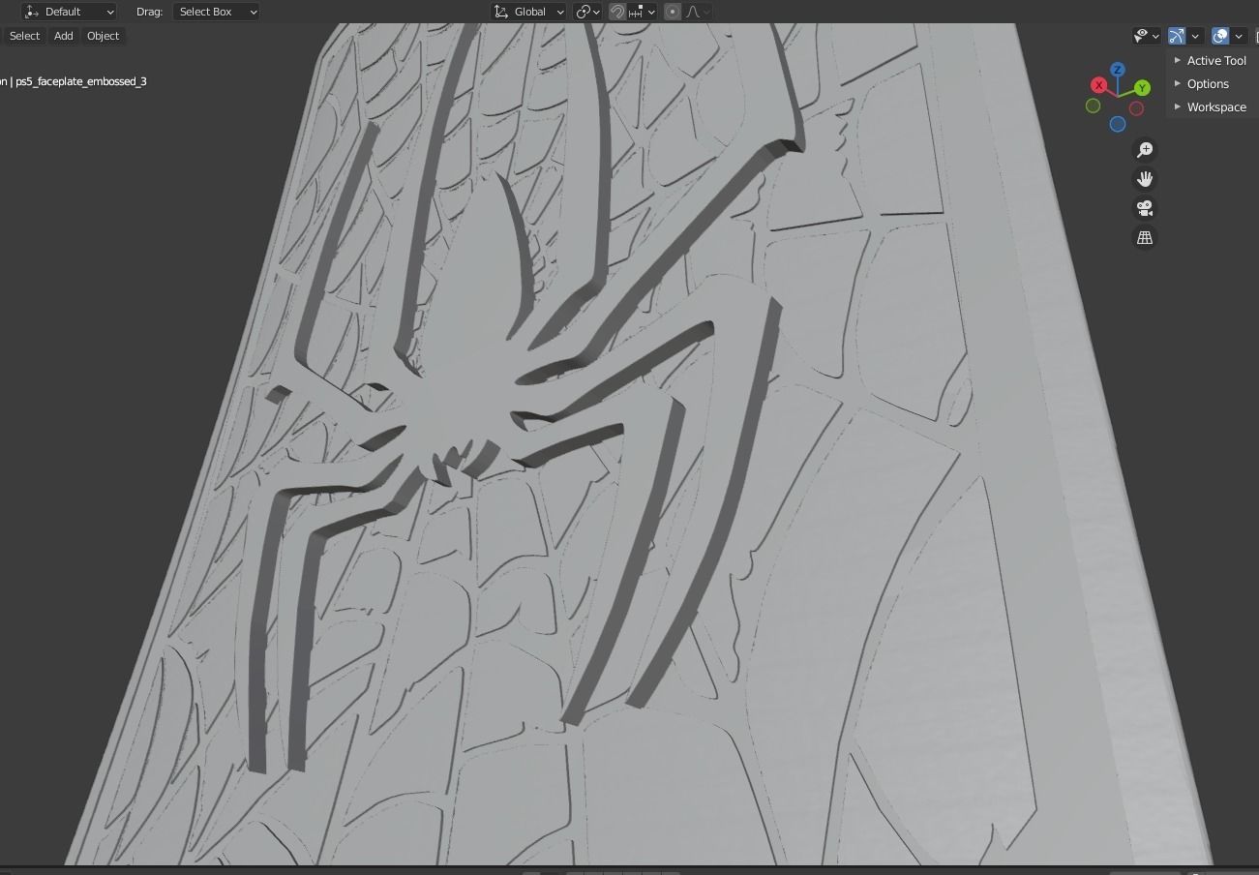
Task: Open the selectability and visibility dropdown
Action: 1147,36
